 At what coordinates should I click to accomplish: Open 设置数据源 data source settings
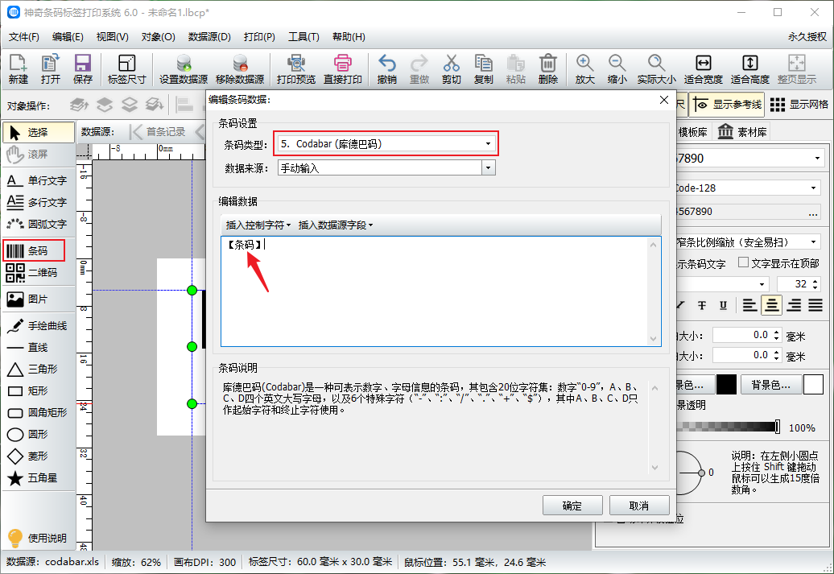pyautogui.click(x=183, y=64)
